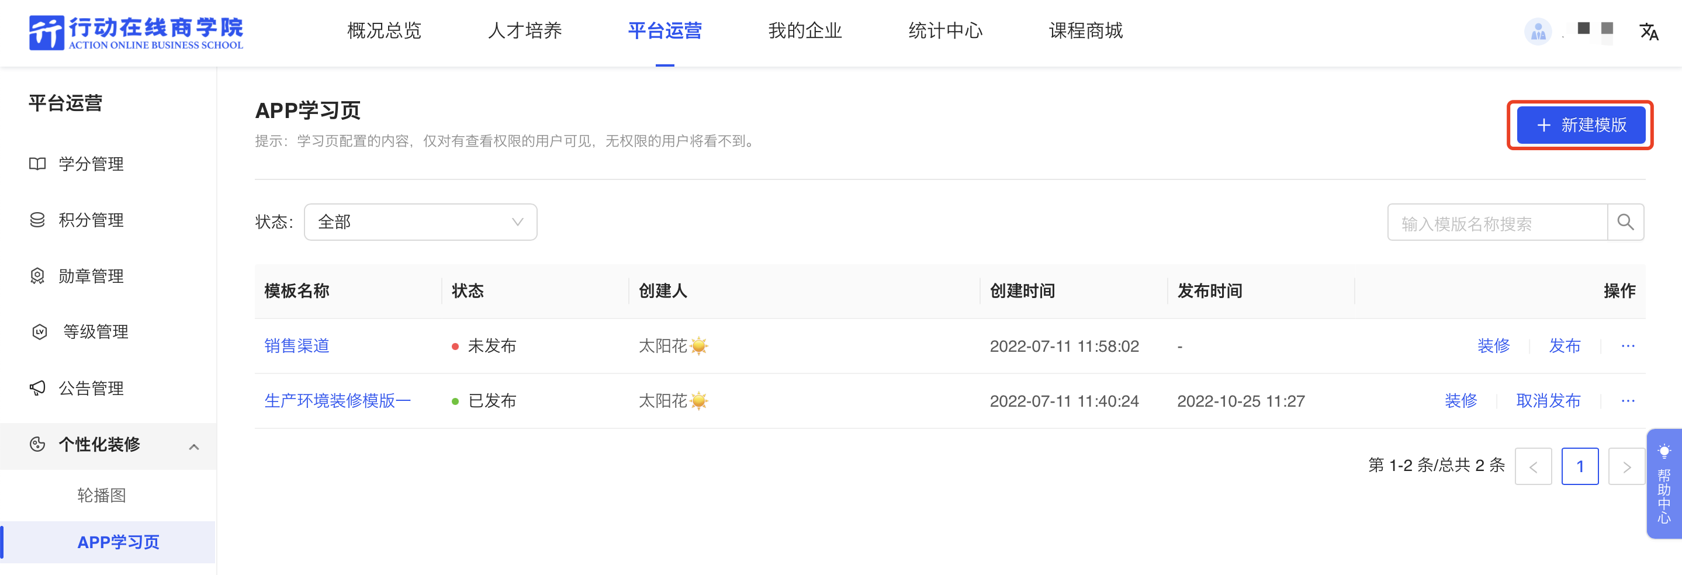The height and width of the screenshot is (575, 1682).
Task: Go to next page arrow
Action: pyautogui.click(x=1626, y=466)
